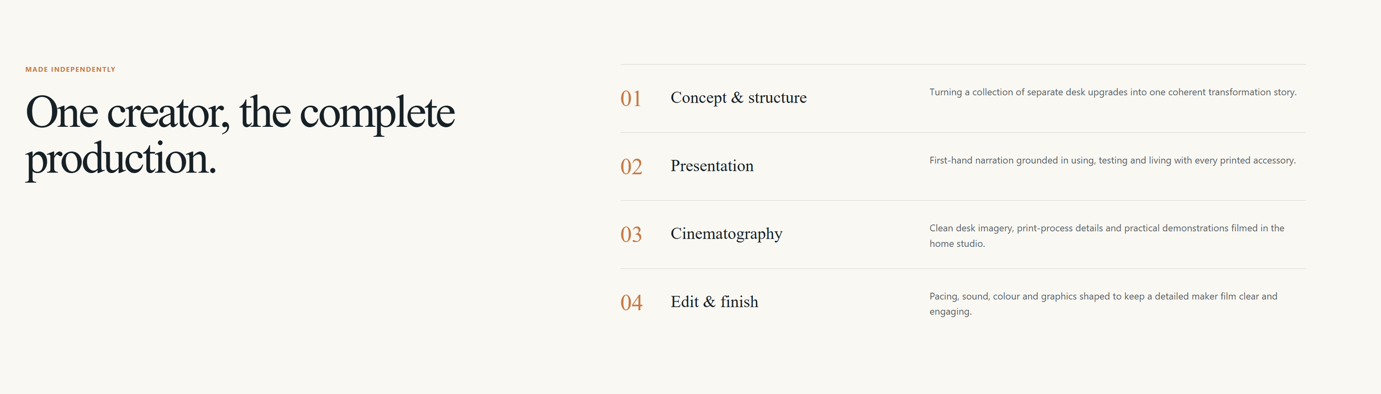Click the clean desk imagery description
Screen dimensions: 1381x394
(1106, 236)
